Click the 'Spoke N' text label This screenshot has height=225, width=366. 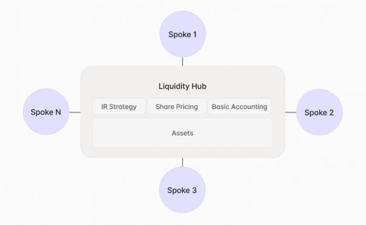click(46, 112)
